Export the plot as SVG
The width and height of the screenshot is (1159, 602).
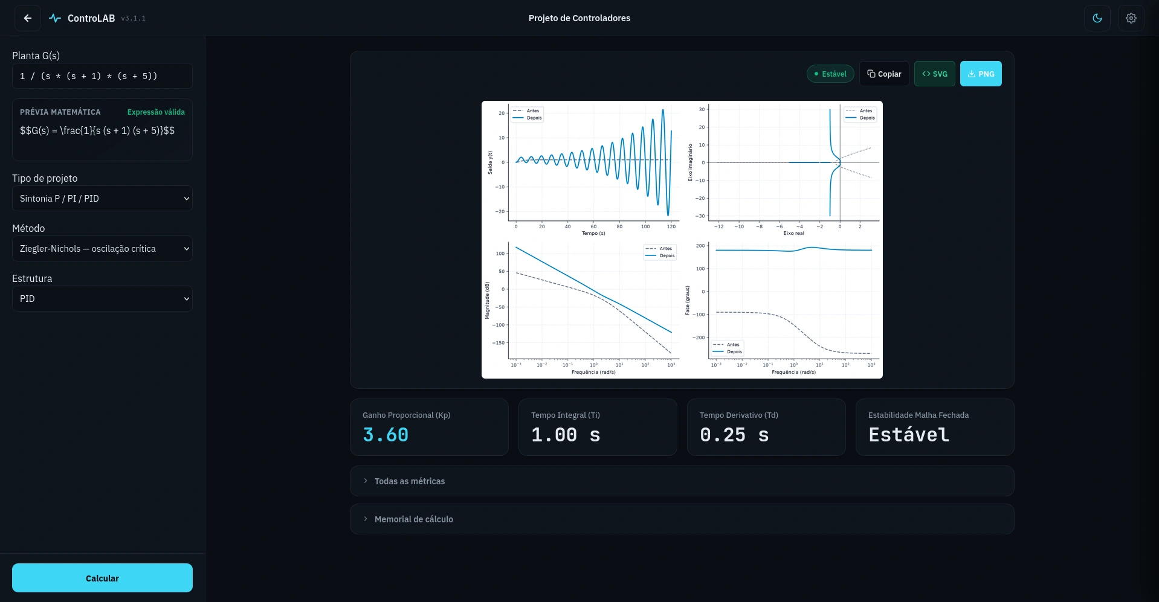pyautogui.click(x=935, y=74)
